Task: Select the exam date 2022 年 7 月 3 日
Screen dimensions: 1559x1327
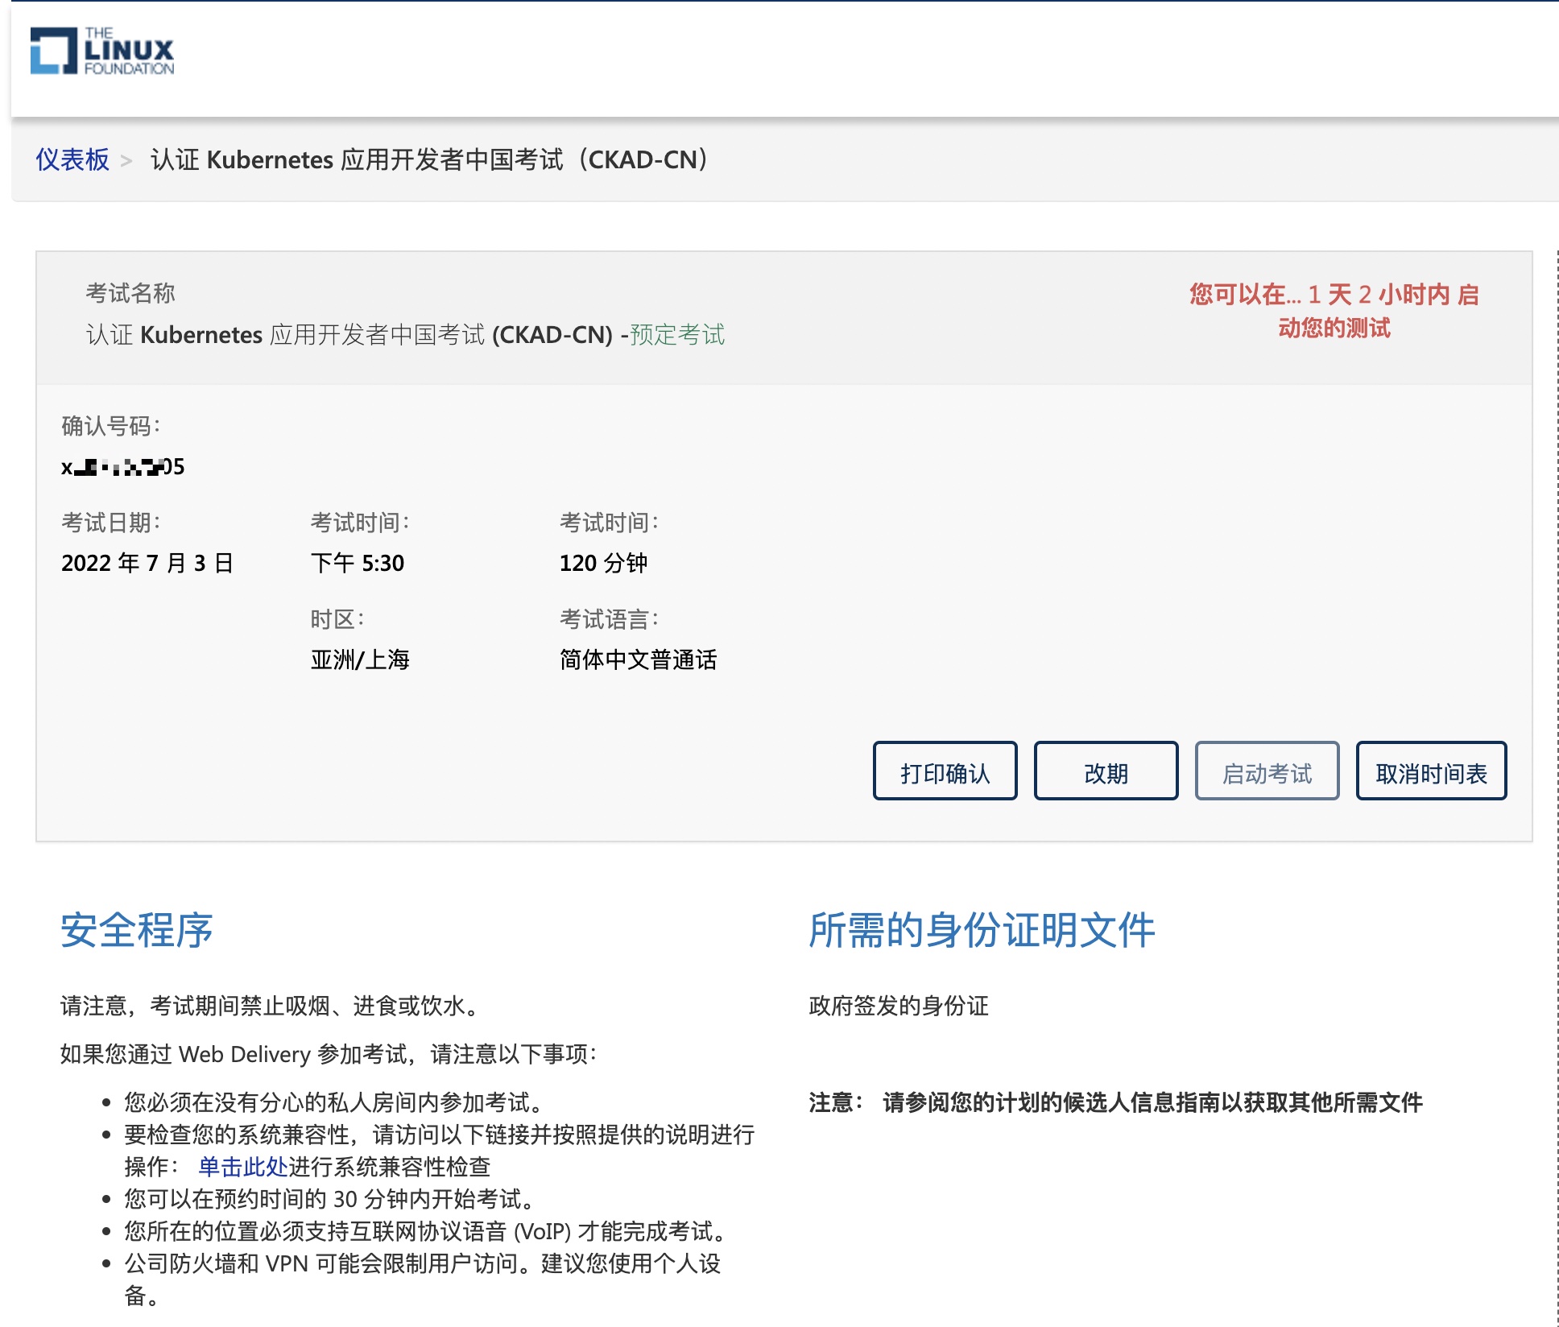Action: coord(147,563)
